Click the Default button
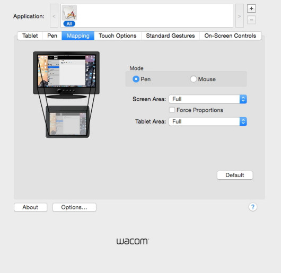The image size is (281, 273). (x=235, y=175)
